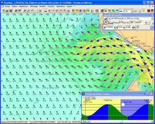Toggle the current graph display button beside Force
The image size is (155, 124).
(110, 23)
